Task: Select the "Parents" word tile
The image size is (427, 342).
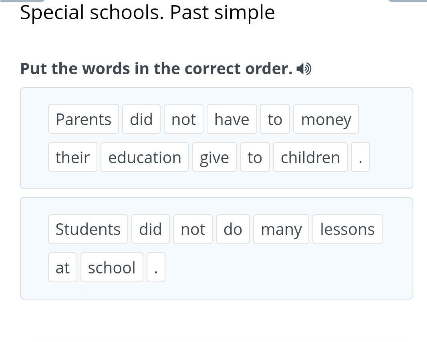Action: (83, 119)
